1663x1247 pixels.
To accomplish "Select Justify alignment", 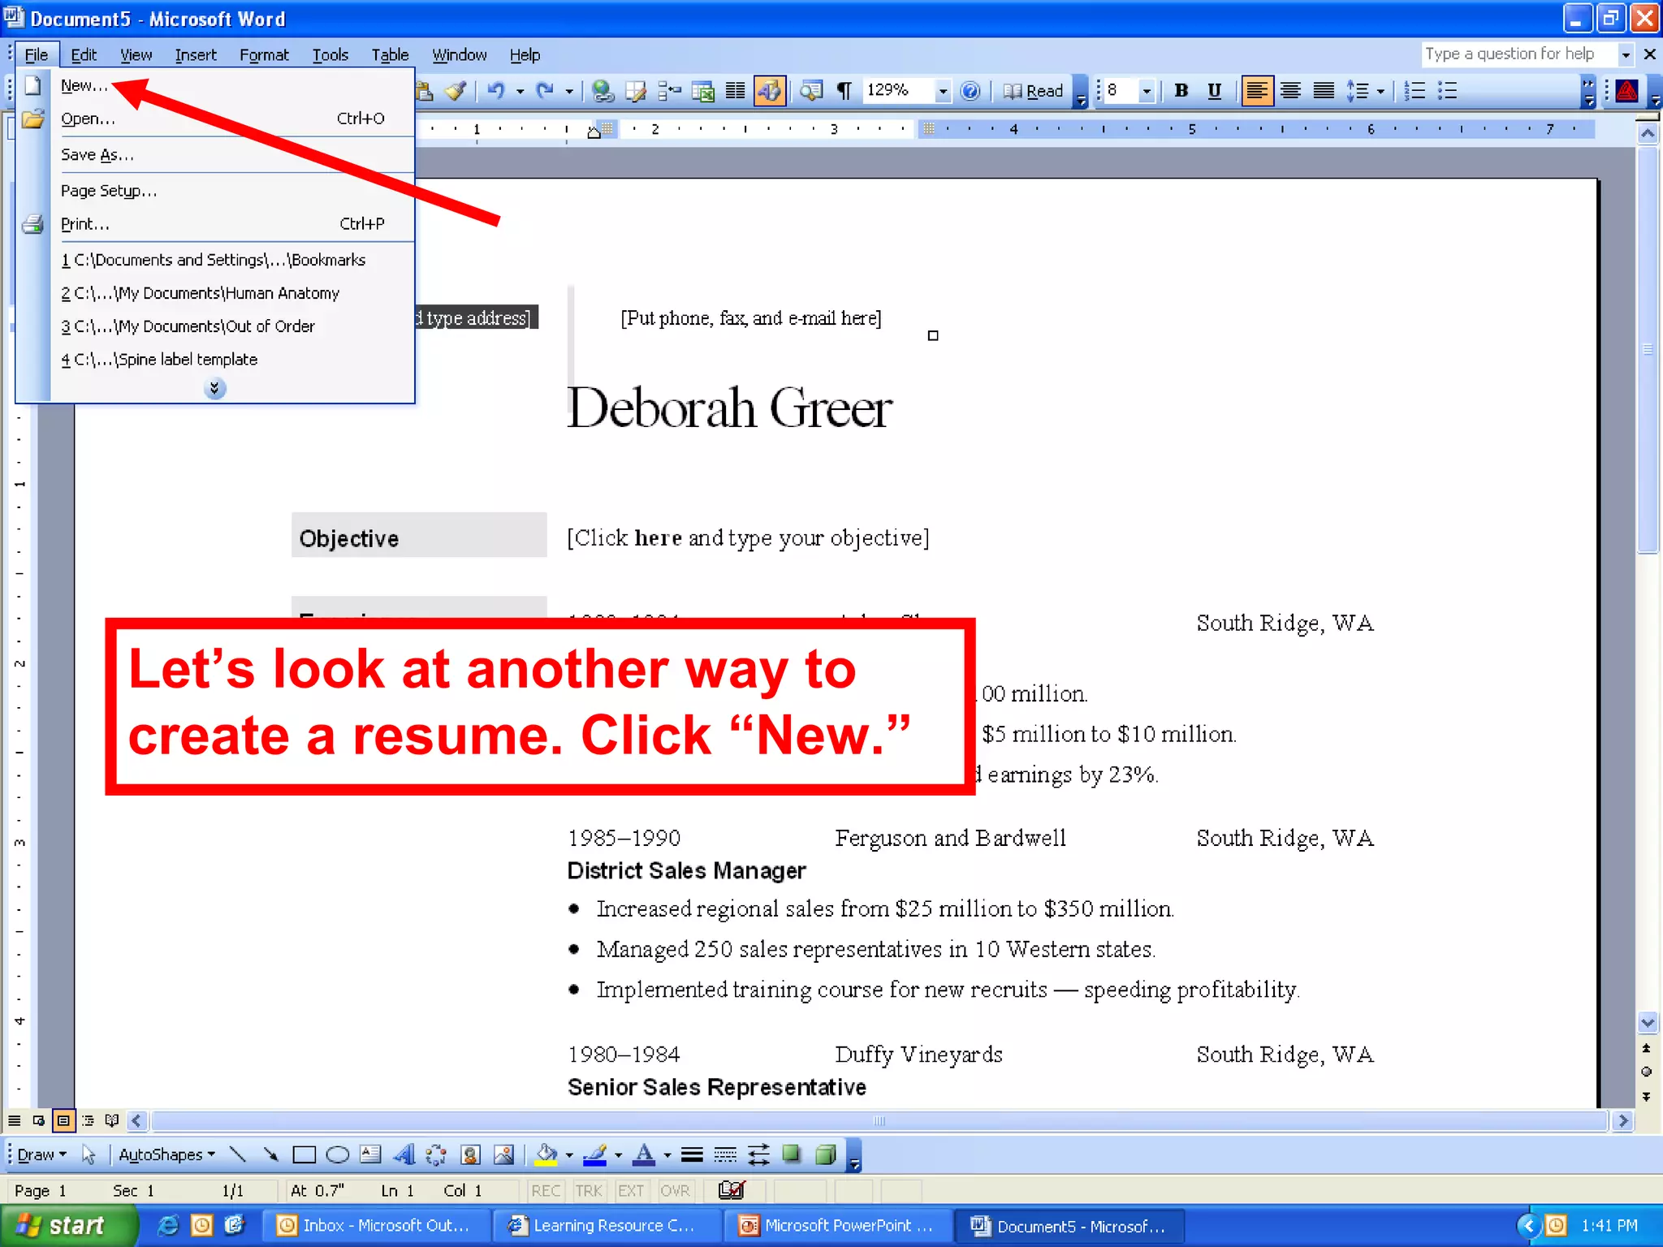I will click(x=1324, y=91).
